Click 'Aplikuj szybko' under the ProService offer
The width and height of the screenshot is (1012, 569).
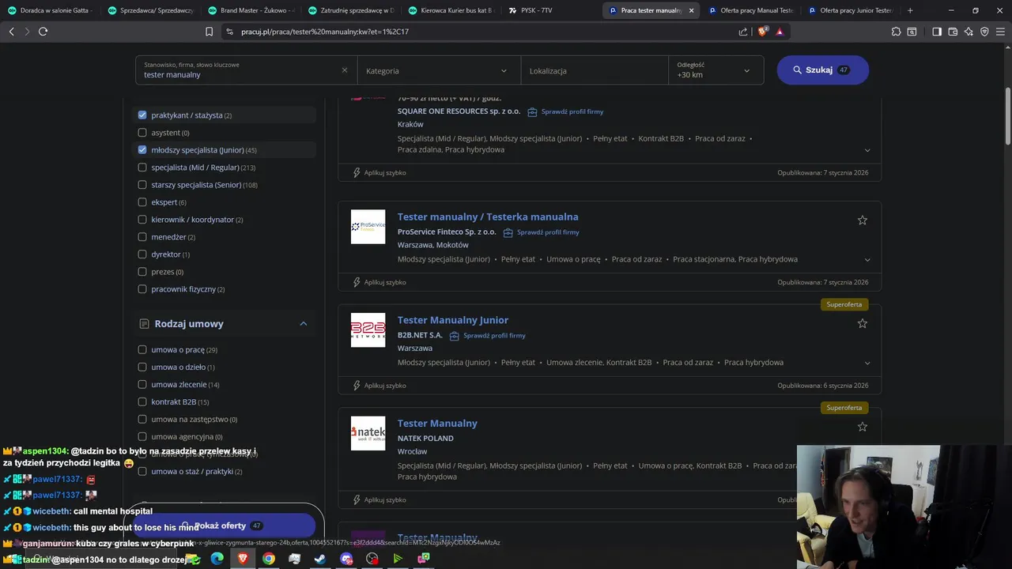pos(379,282)
